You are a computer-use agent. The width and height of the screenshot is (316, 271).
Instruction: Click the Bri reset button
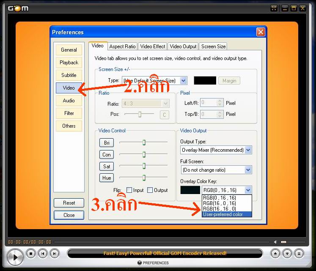click(x=107, y=142)
